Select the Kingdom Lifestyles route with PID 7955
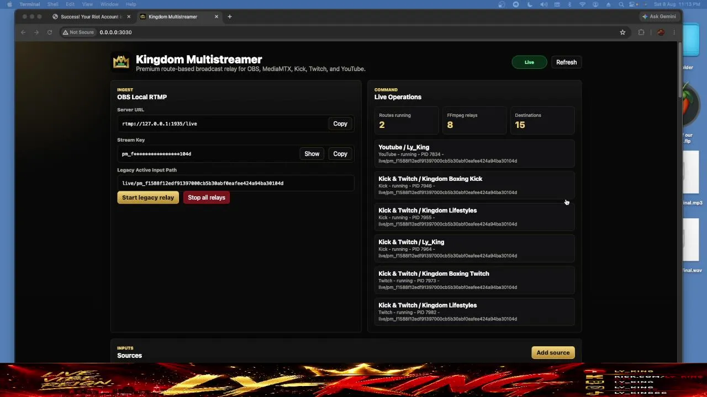707x397 pixels. click(474, 217)
